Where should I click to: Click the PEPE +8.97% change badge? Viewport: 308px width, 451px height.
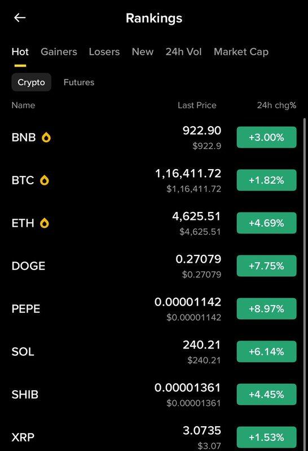click(267, 308)
